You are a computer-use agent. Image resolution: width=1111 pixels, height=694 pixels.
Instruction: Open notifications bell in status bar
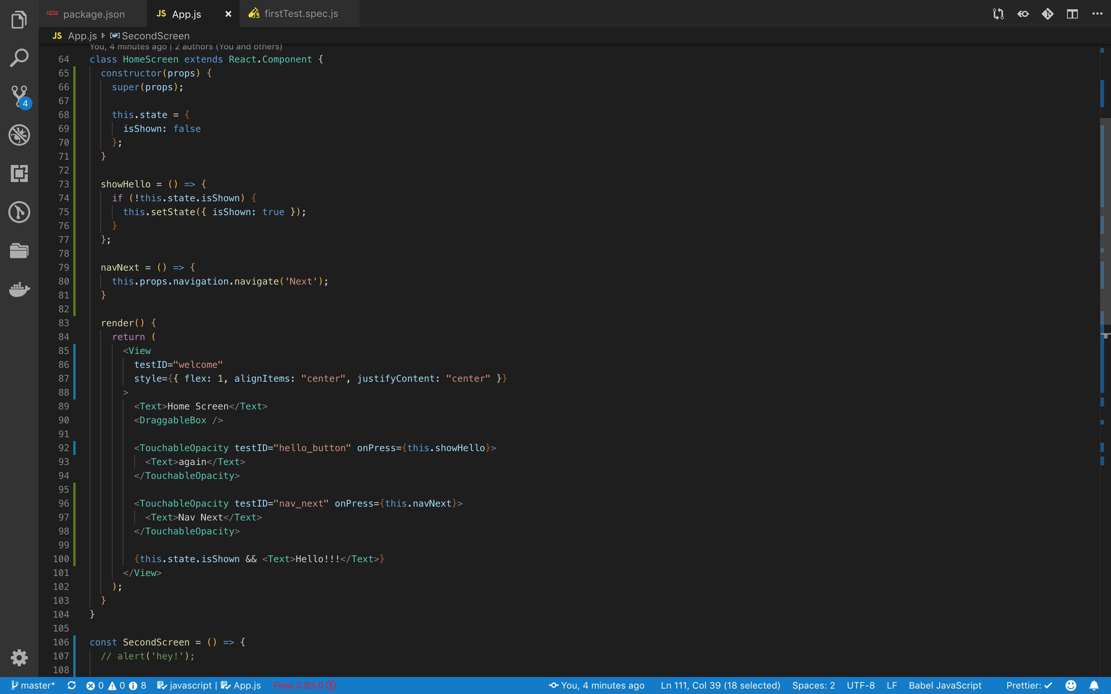(1094, 685)
